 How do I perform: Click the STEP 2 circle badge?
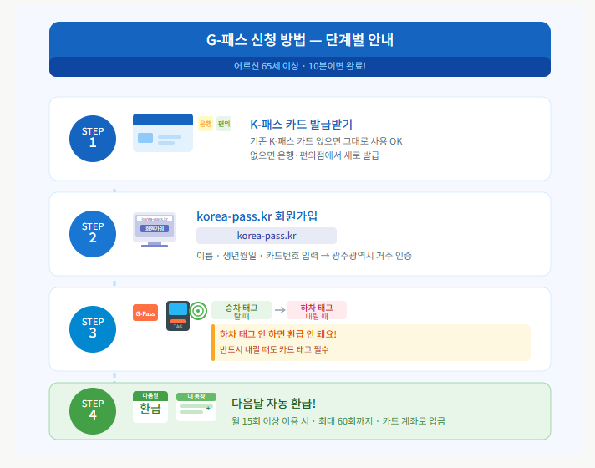pyautogui.click(x=93, y=234)
